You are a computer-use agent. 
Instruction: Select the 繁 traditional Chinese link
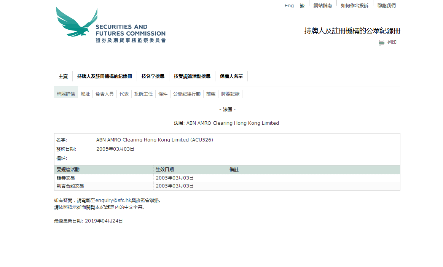[x=302, y=6]
